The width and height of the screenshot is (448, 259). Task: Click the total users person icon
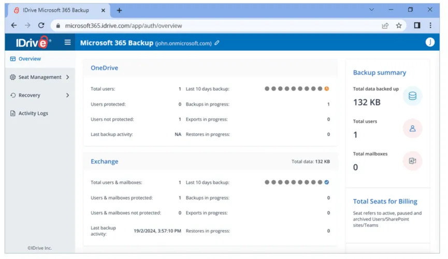(412, 128)
